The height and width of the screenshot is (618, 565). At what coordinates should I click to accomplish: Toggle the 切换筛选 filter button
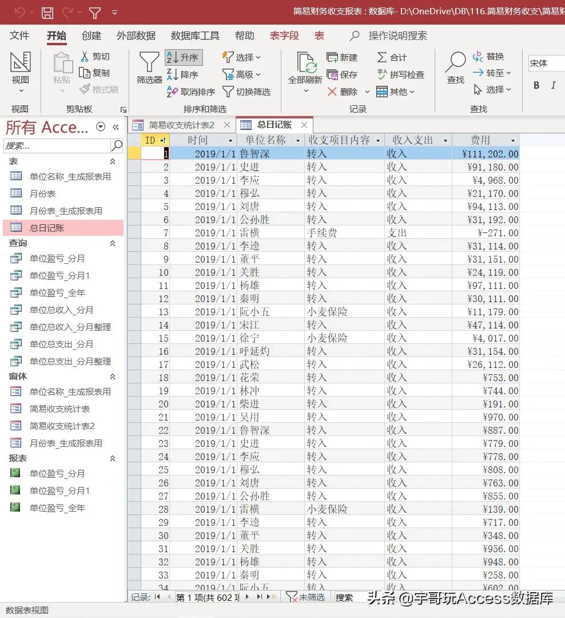click(x=246, y=92)
